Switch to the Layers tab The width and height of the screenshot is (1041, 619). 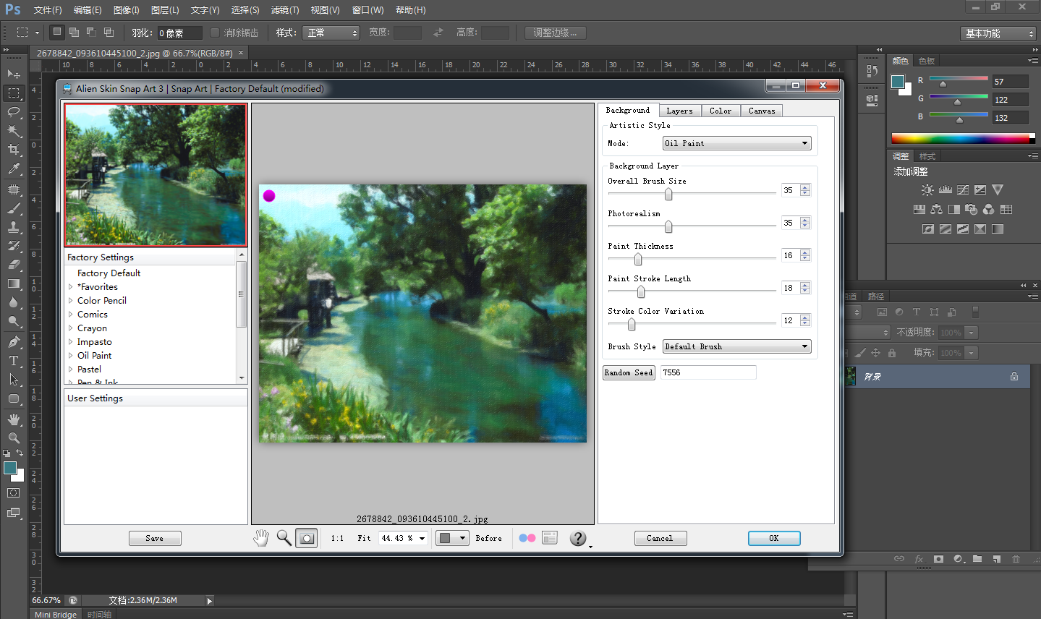679,111
